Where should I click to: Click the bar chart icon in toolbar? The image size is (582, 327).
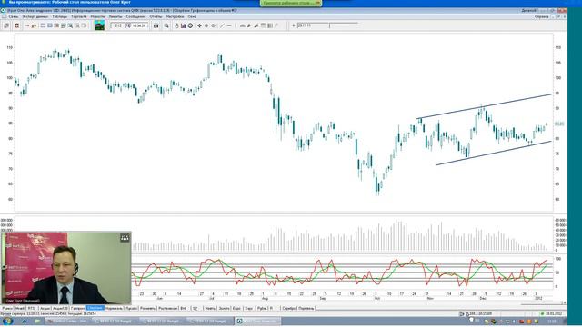[184, 25]
